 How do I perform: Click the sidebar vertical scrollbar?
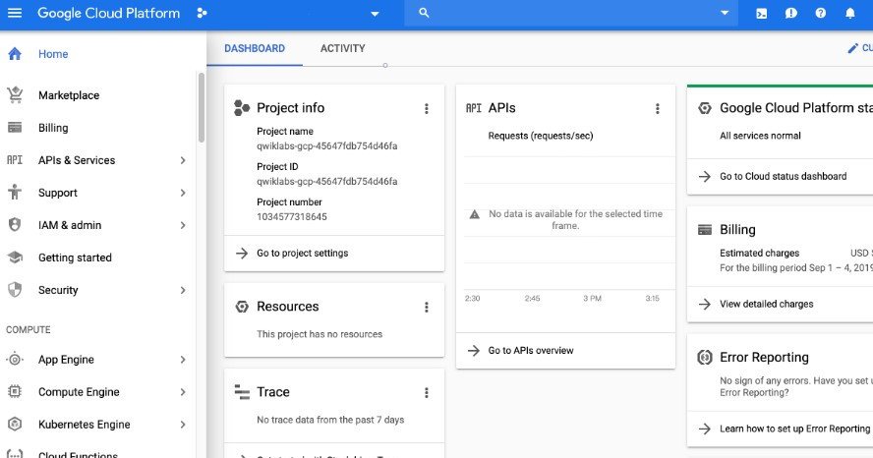[x=201, y=107]
